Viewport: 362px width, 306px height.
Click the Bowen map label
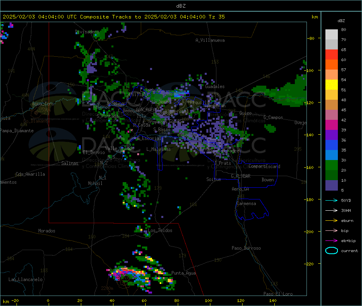[267, 180]
